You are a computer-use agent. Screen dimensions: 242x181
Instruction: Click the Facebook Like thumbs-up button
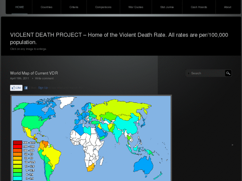click(16, 88)
